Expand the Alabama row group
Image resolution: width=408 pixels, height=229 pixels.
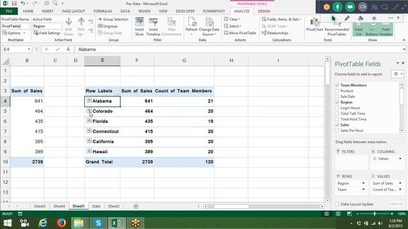point(89,101)
